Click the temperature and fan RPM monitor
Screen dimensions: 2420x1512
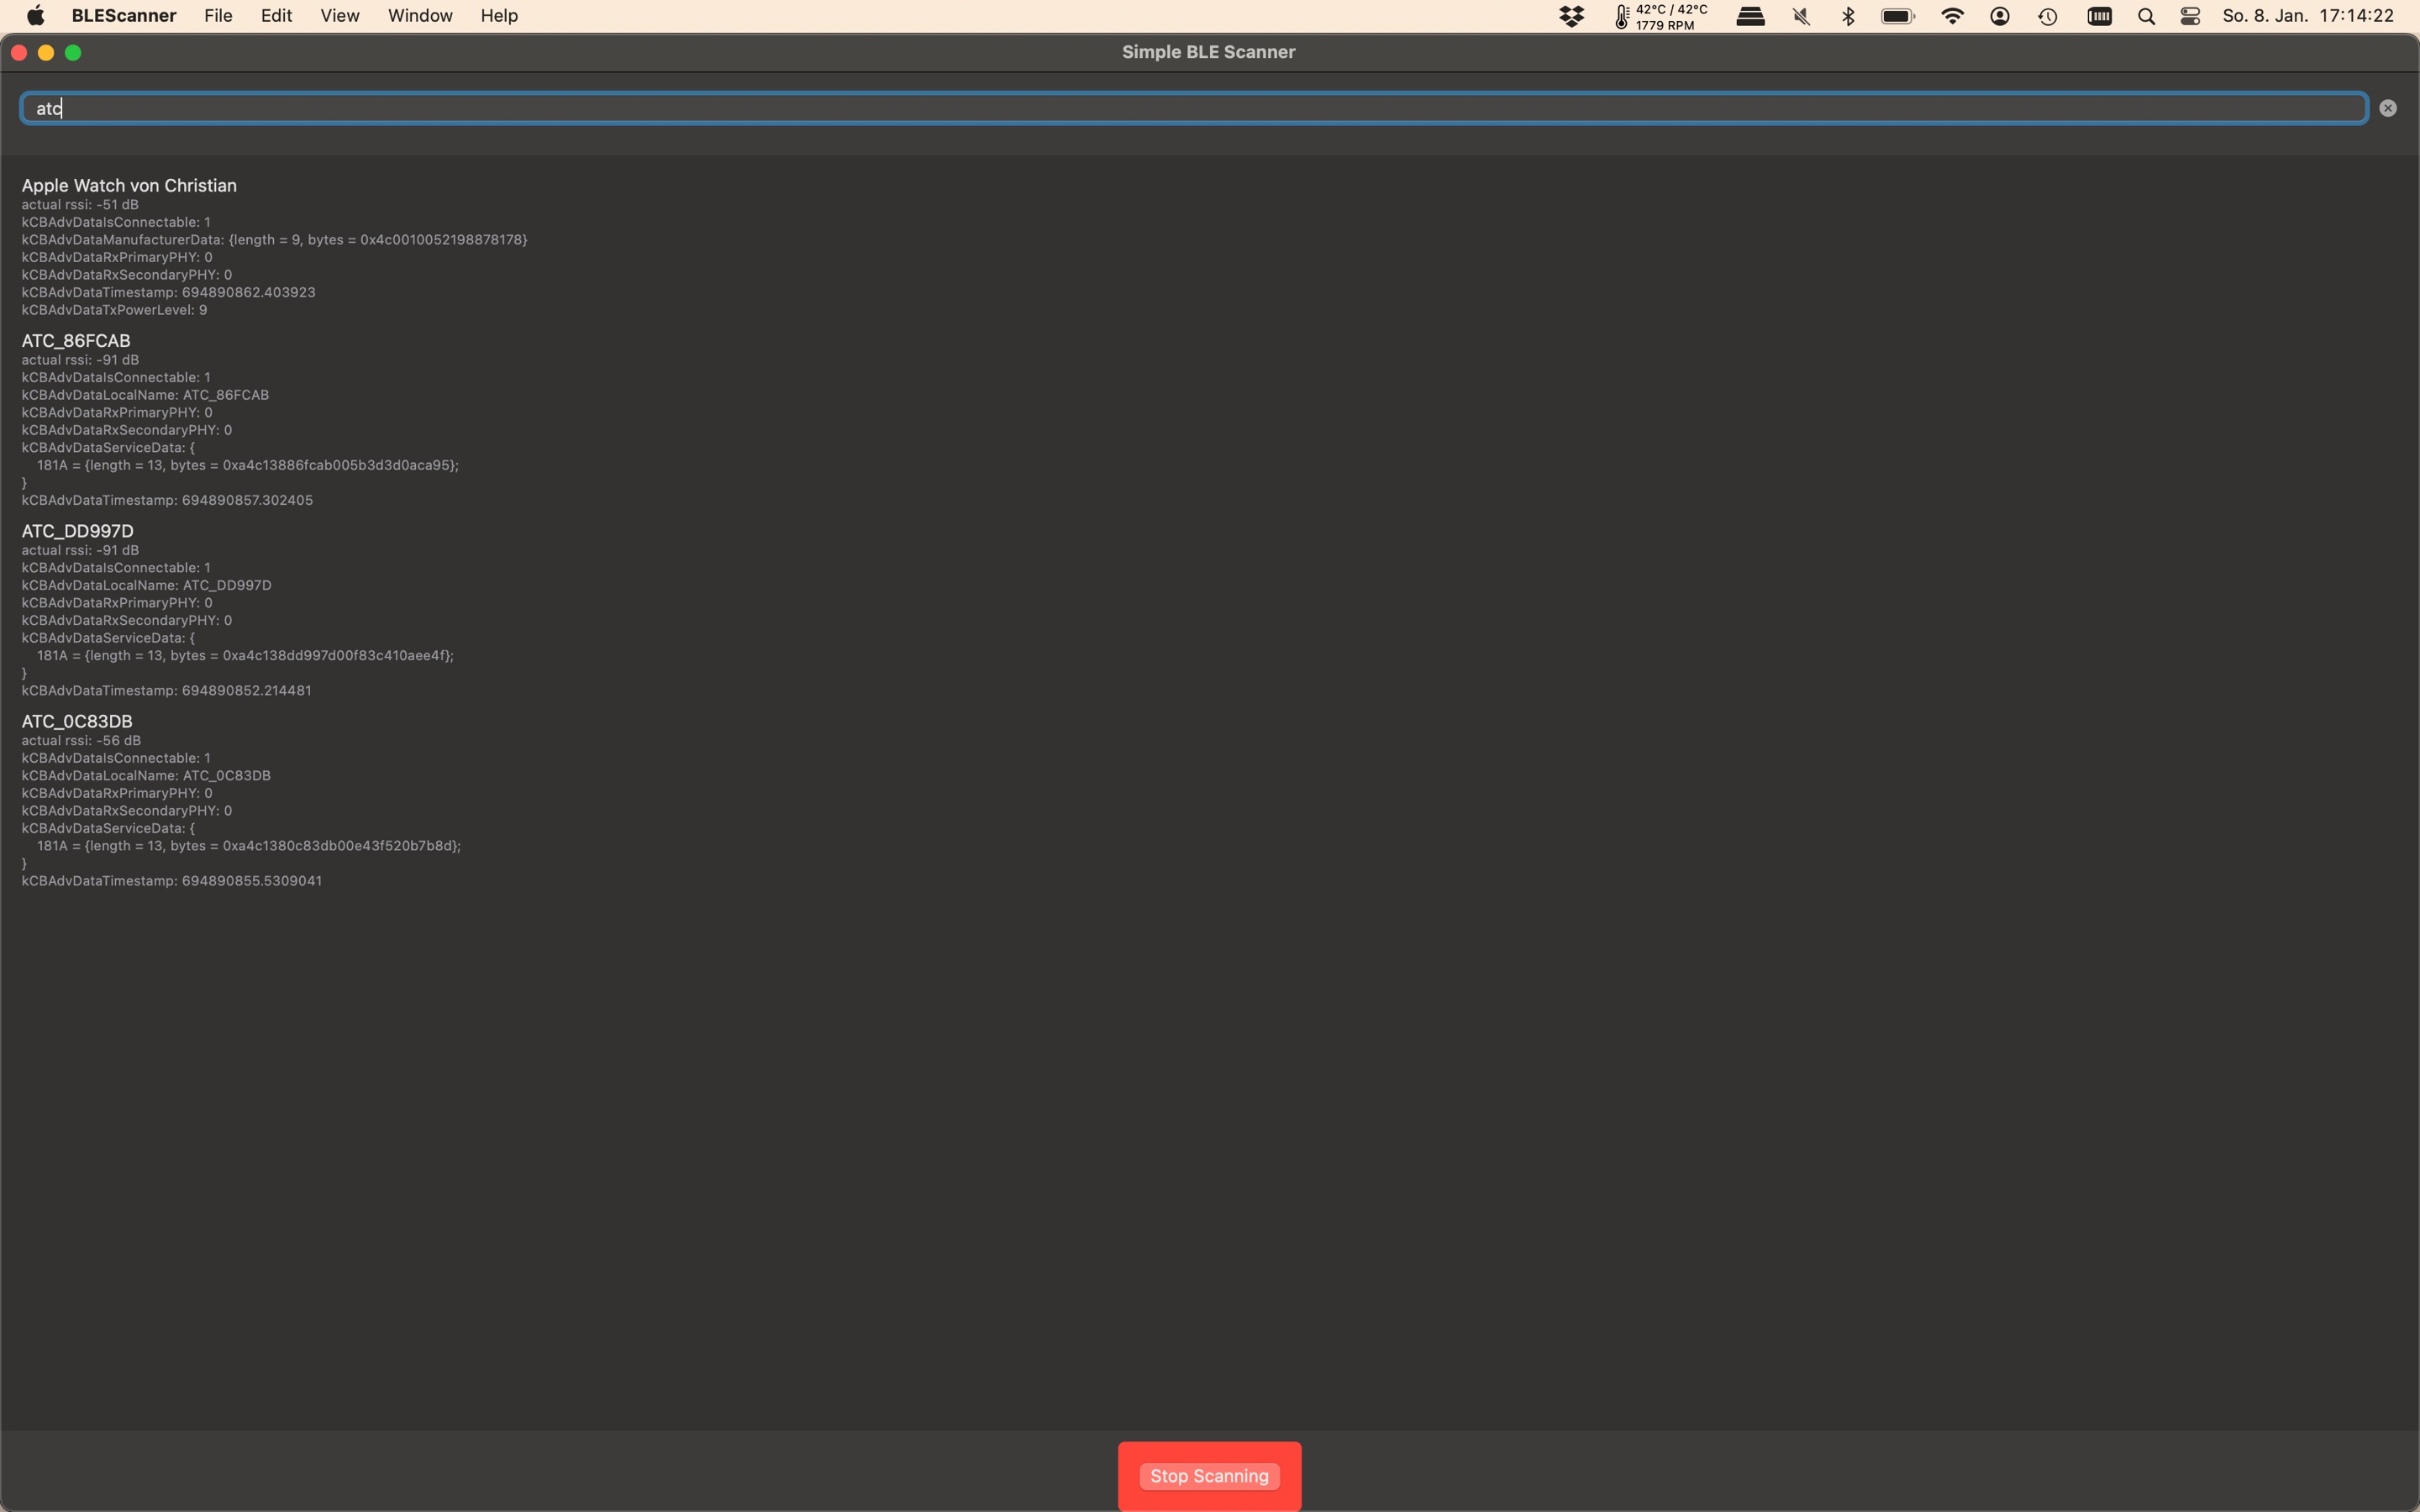pos(1661,16)
